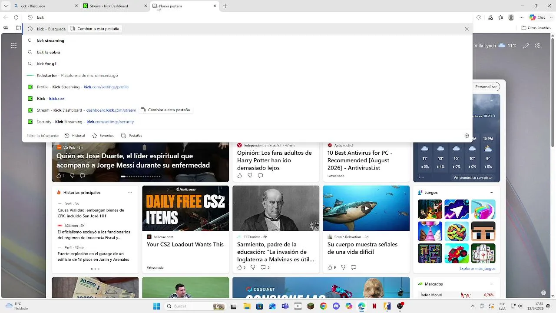
Task: Open the Windows Start menu
Action: point(156,306)
